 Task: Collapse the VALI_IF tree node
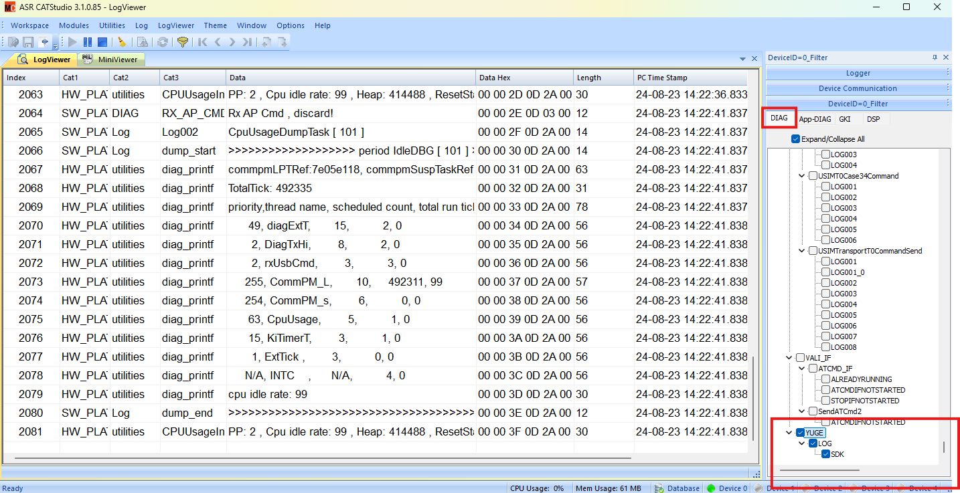coord(789,358)
